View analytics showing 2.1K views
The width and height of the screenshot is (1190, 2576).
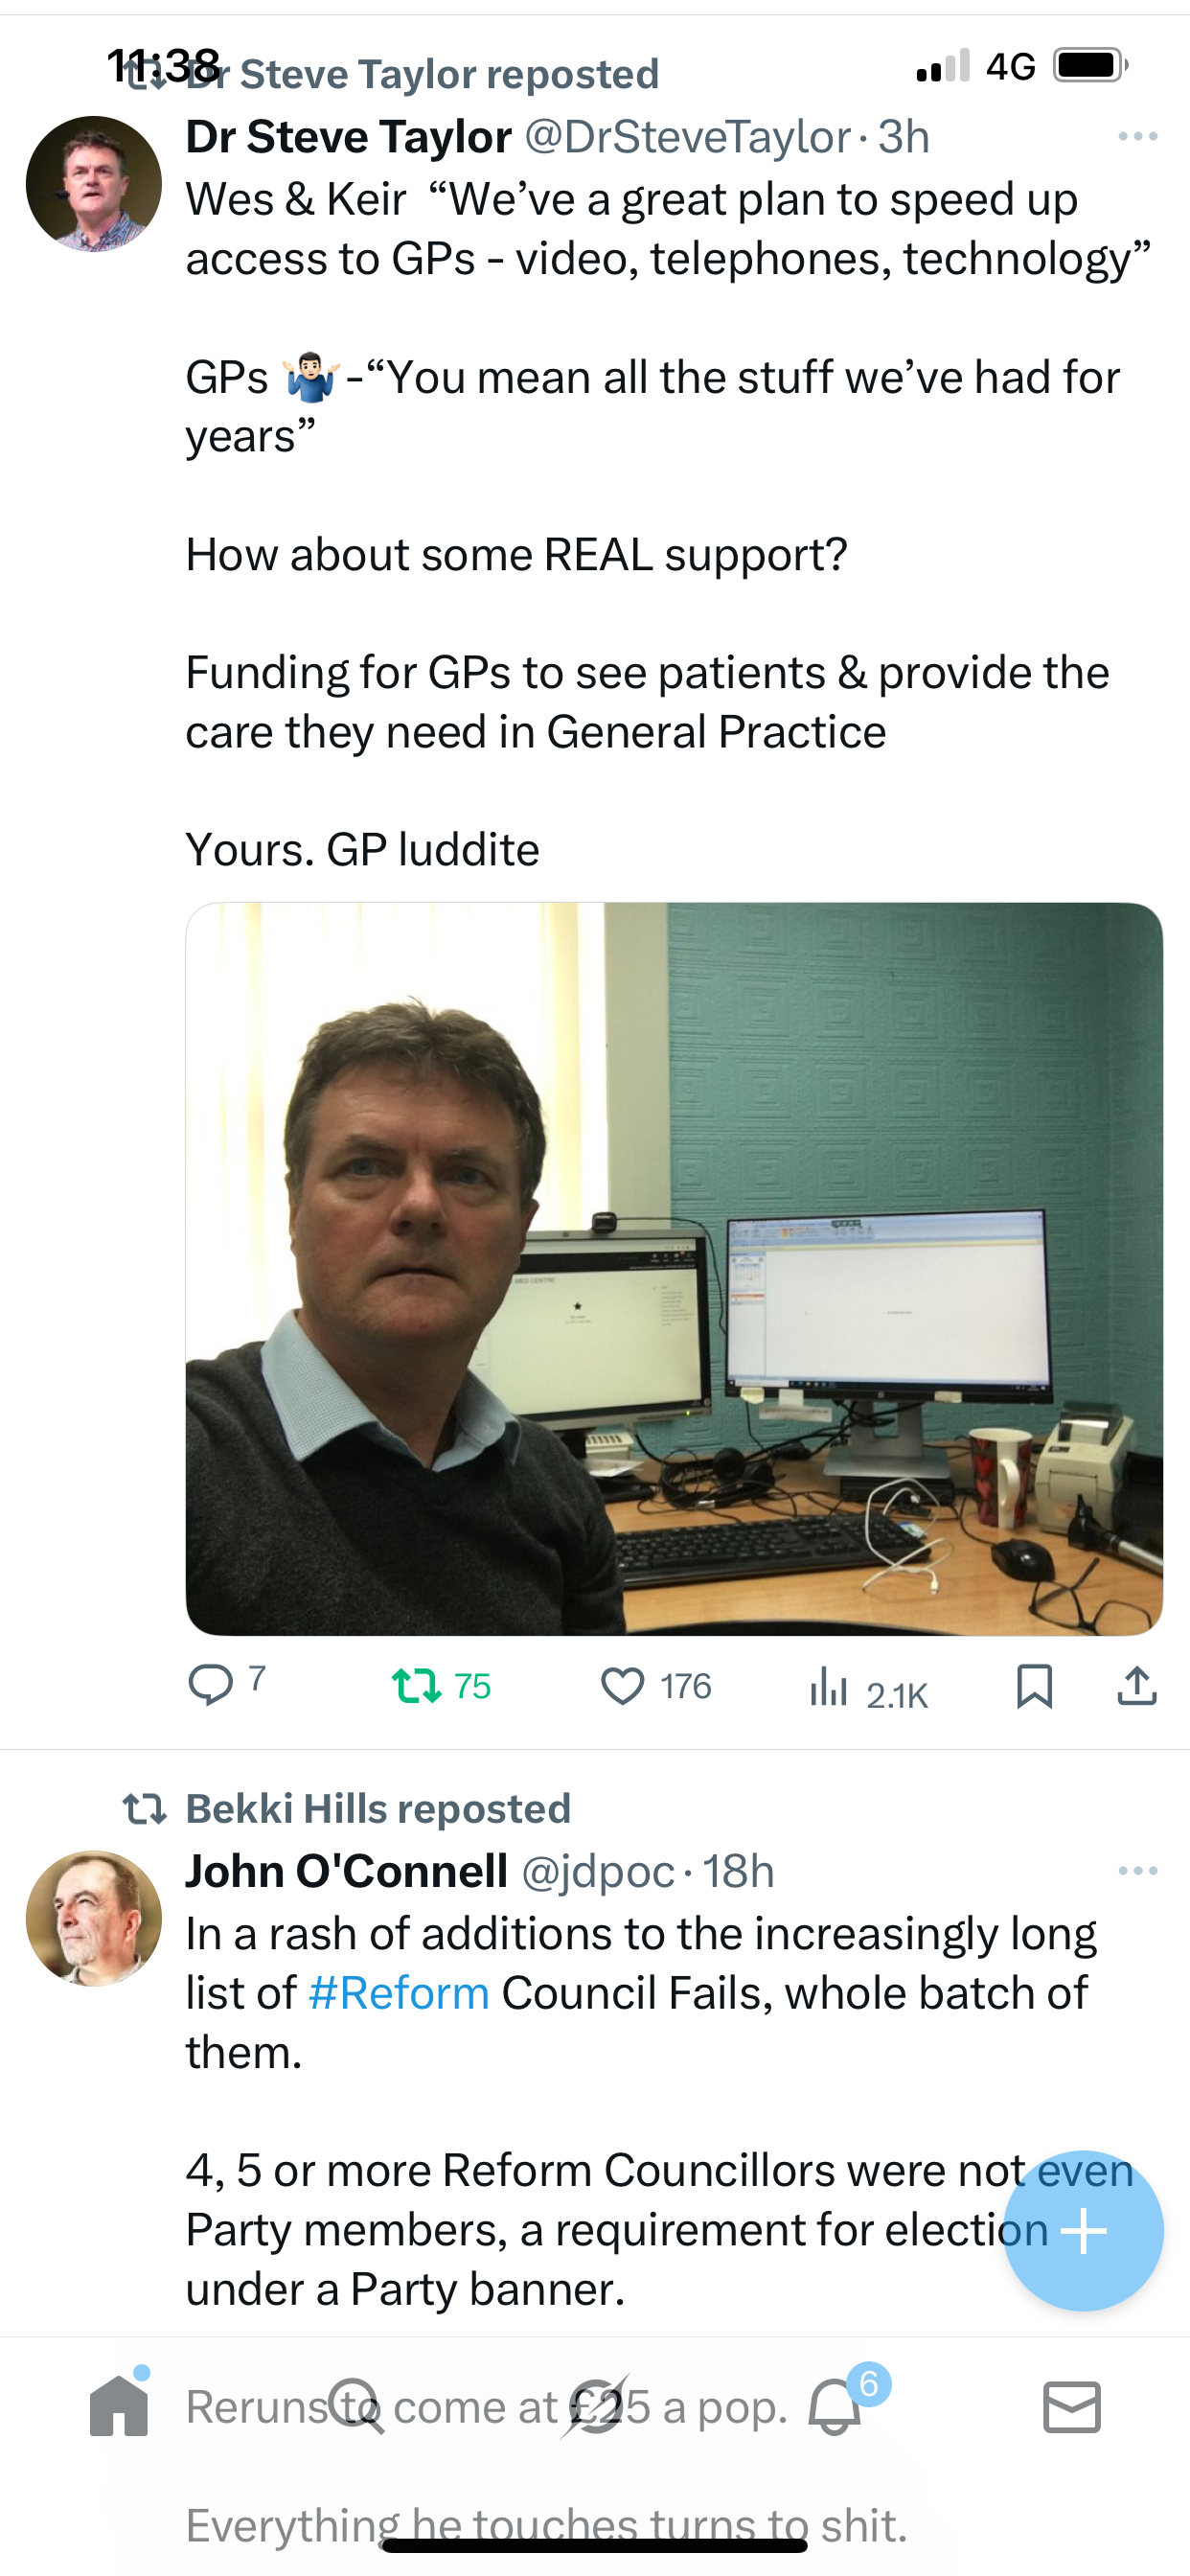coord(868,1688)
